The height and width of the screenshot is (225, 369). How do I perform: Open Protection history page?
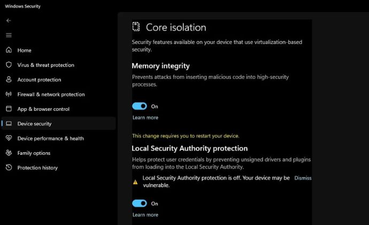tap(37, 168)
